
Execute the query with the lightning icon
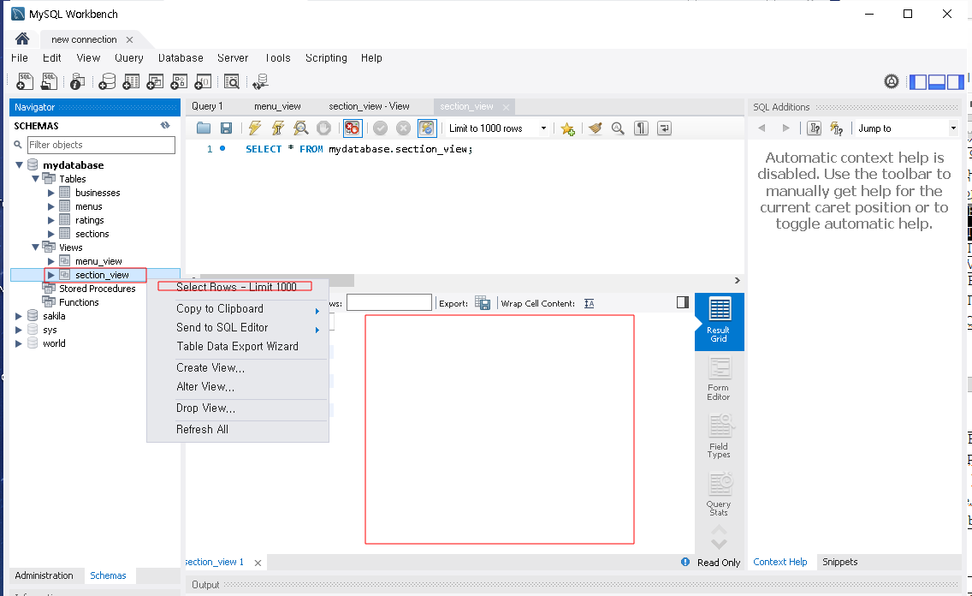(x=255, y=128)
